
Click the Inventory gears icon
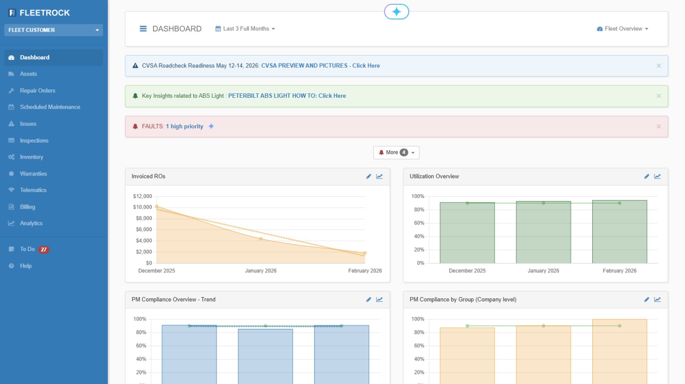click(11, 157)
